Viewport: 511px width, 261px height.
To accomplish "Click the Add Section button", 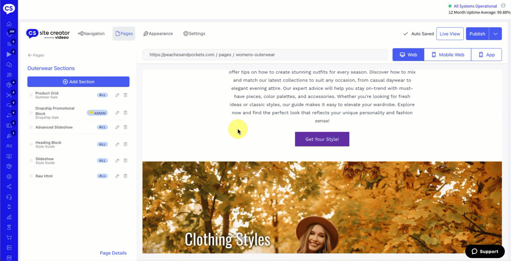I will tap(78, 82).
